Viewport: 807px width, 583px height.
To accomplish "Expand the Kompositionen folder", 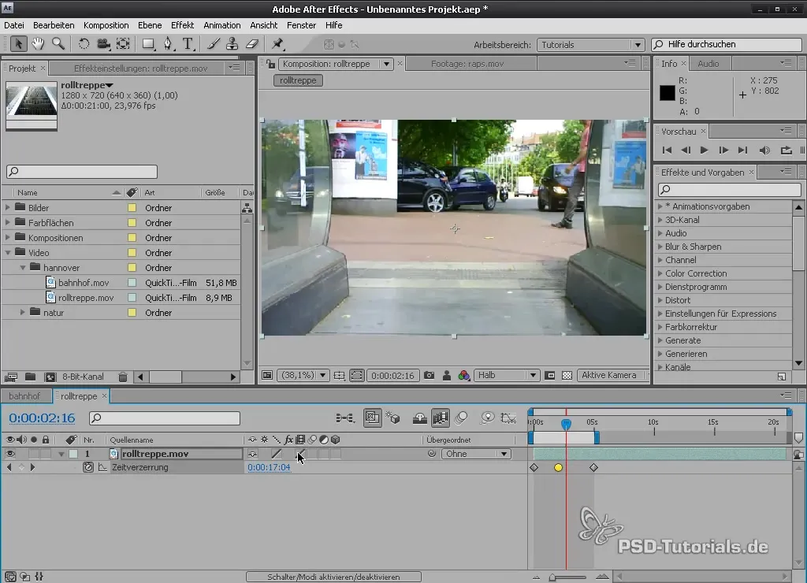I will point(8,238).
